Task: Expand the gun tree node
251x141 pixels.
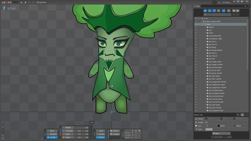Action: click(206, 30)
